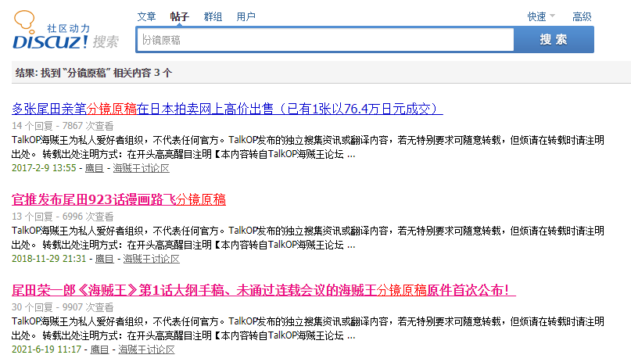This screenshot has width=631, height=362.
Task: Open author 鹰目 of the 2017-2-9 post
Action: coord(95,168)
